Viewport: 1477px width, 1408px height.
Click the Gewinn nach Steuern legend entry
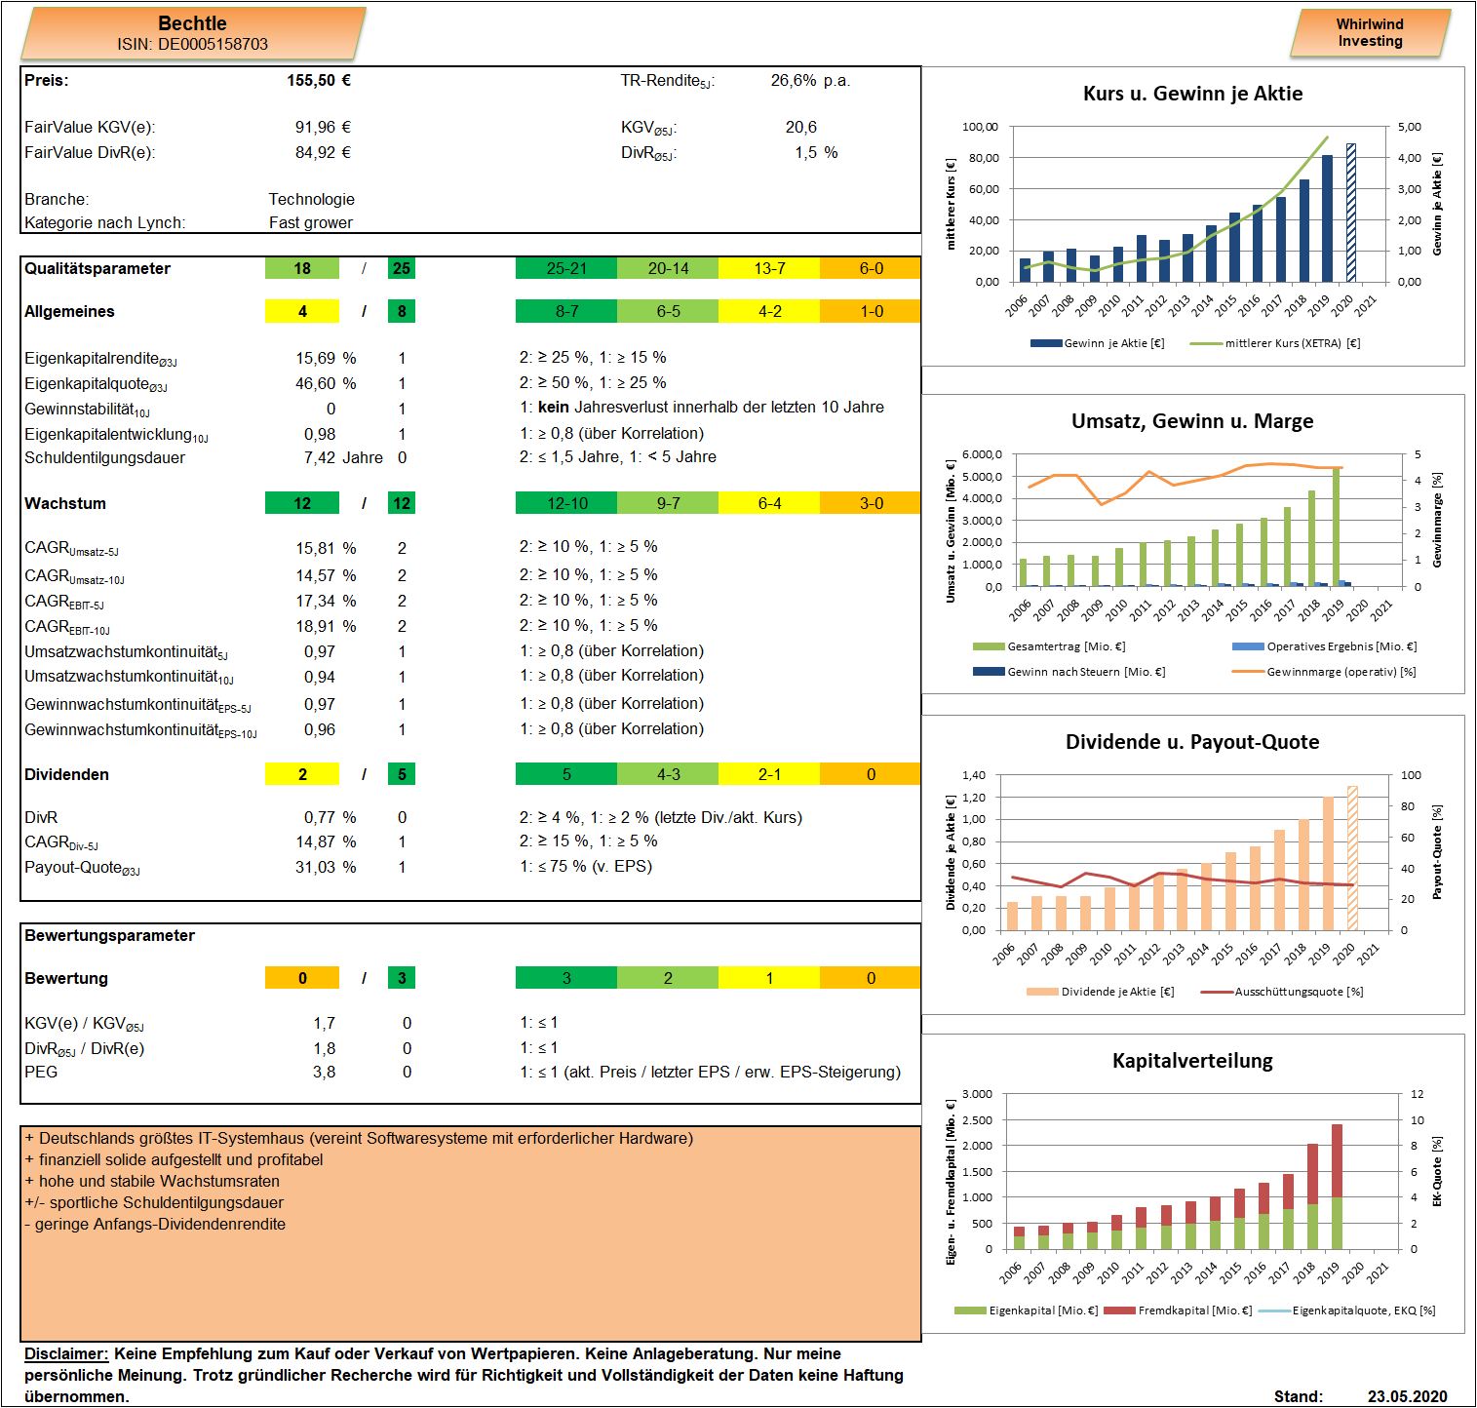pos(1069,672)
